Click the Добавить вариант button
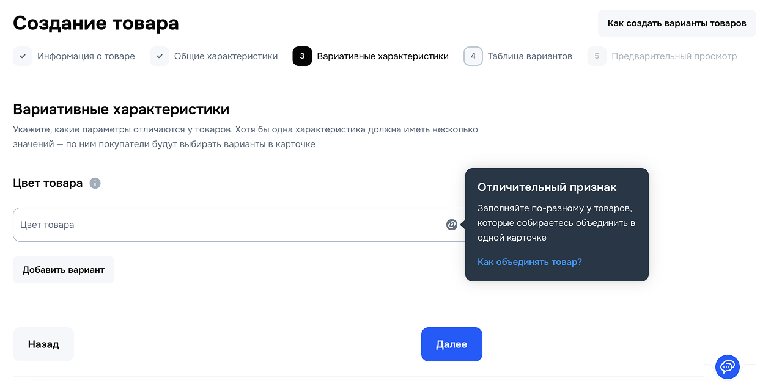The width and height of the screenshot is (760, 381). (64, 270)
